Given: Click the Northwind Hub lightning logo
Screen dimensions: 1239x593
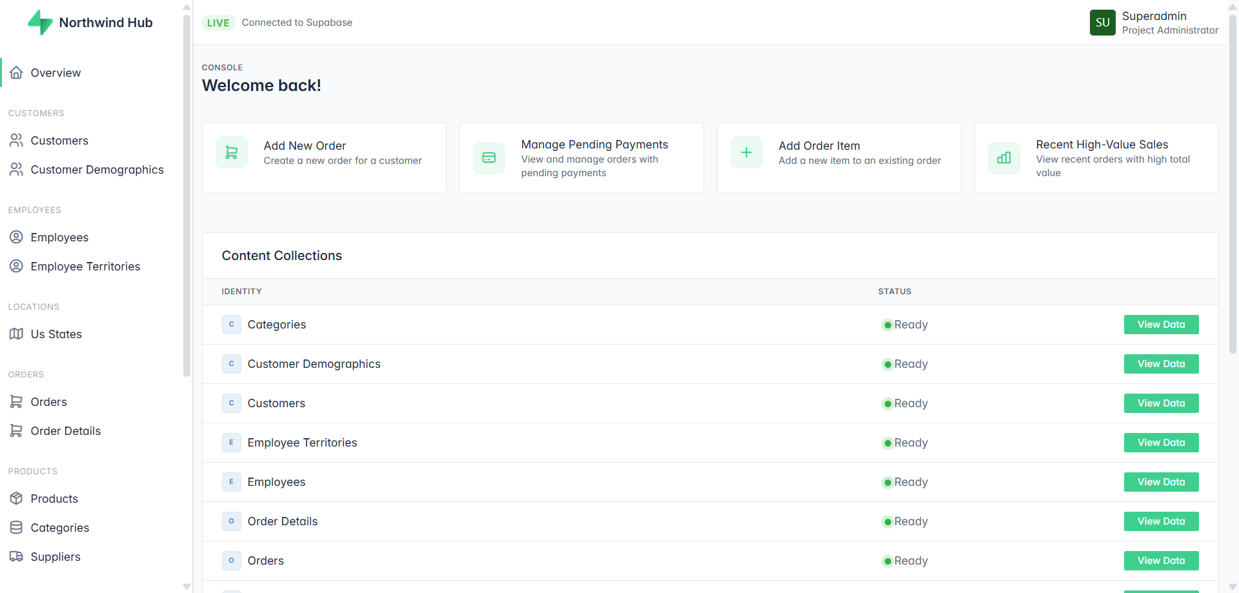Looking at the screenshot, I should [x=40, y=23].
